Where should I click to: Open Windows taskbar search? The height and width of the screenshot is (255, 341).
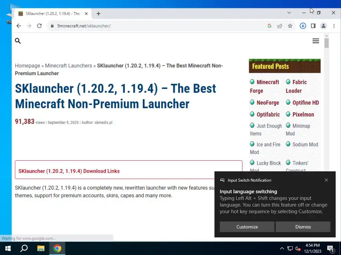tap(24, 248)
